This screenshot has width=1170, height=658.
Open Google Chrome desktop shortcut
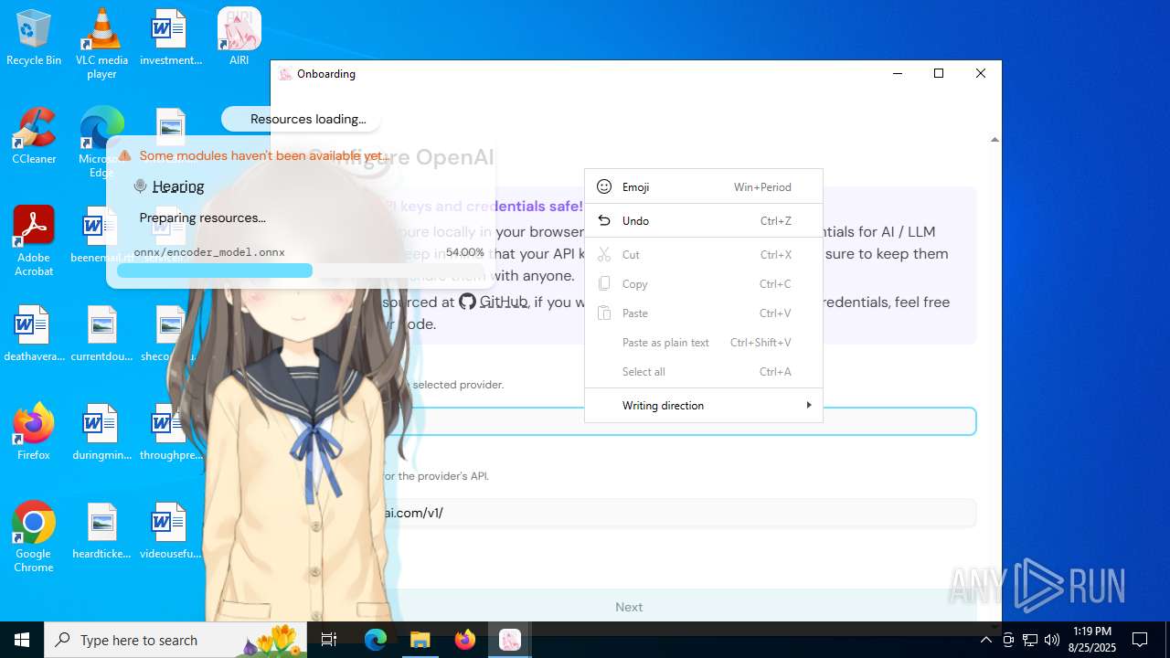pos(34,537)
